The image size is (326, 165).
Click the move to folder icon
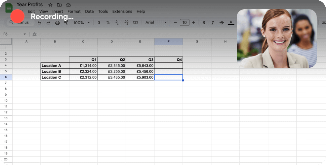coord(59,5)
